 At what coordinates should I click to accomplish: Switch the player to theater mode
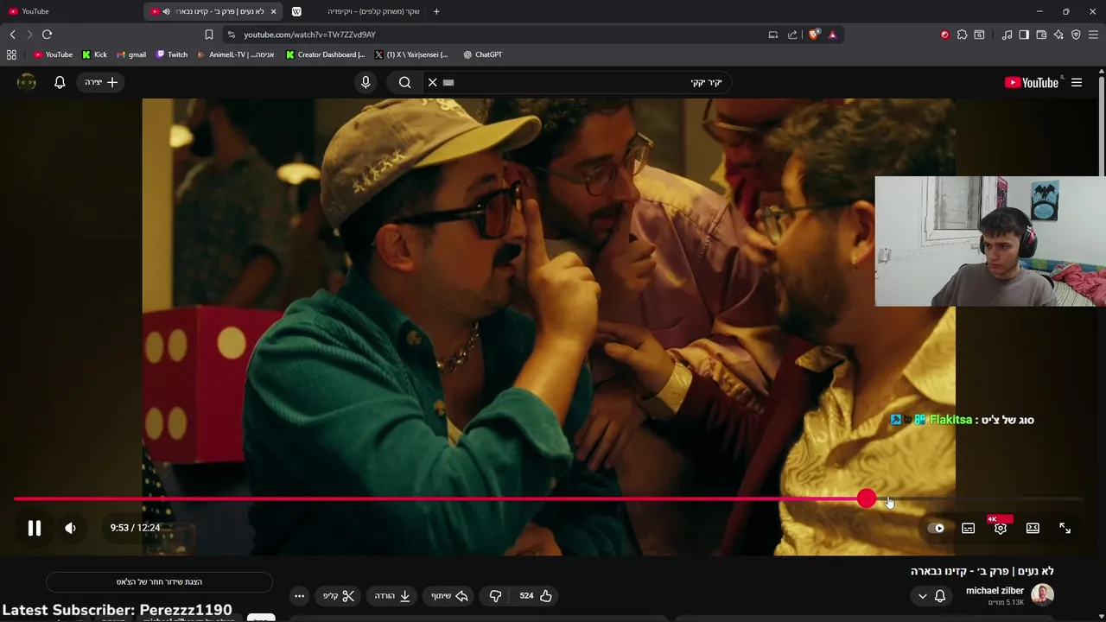point(1033,528)
